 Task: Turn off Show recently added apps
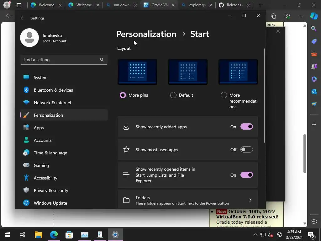[246, 127]
